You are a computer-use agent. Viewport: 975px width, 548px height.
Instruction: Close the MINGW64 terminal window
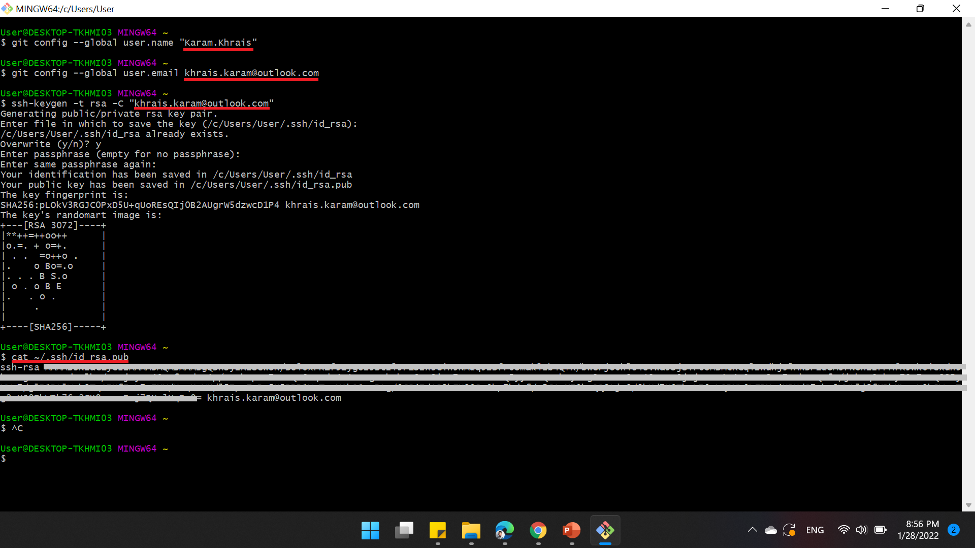[x=956, y=9]
